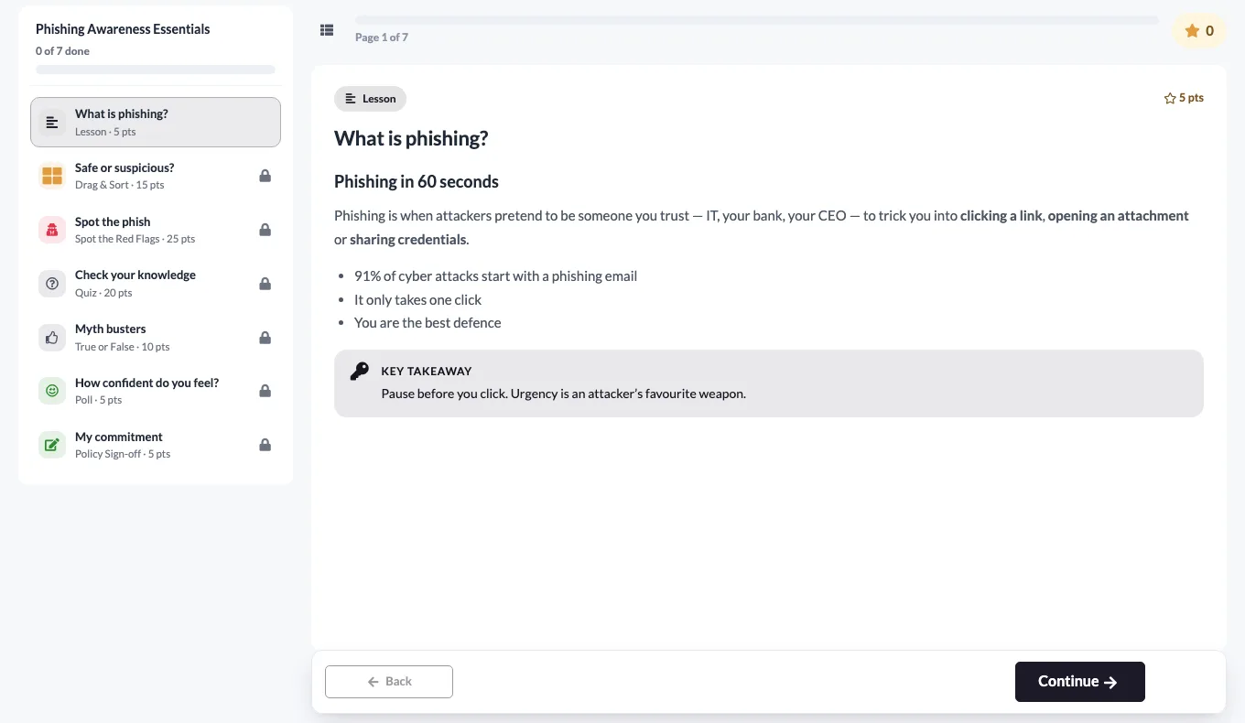This screenshot has width=1245, height=723.
Task: Click the Page 1 of 7 label
Action: click(x=382, y=38)
